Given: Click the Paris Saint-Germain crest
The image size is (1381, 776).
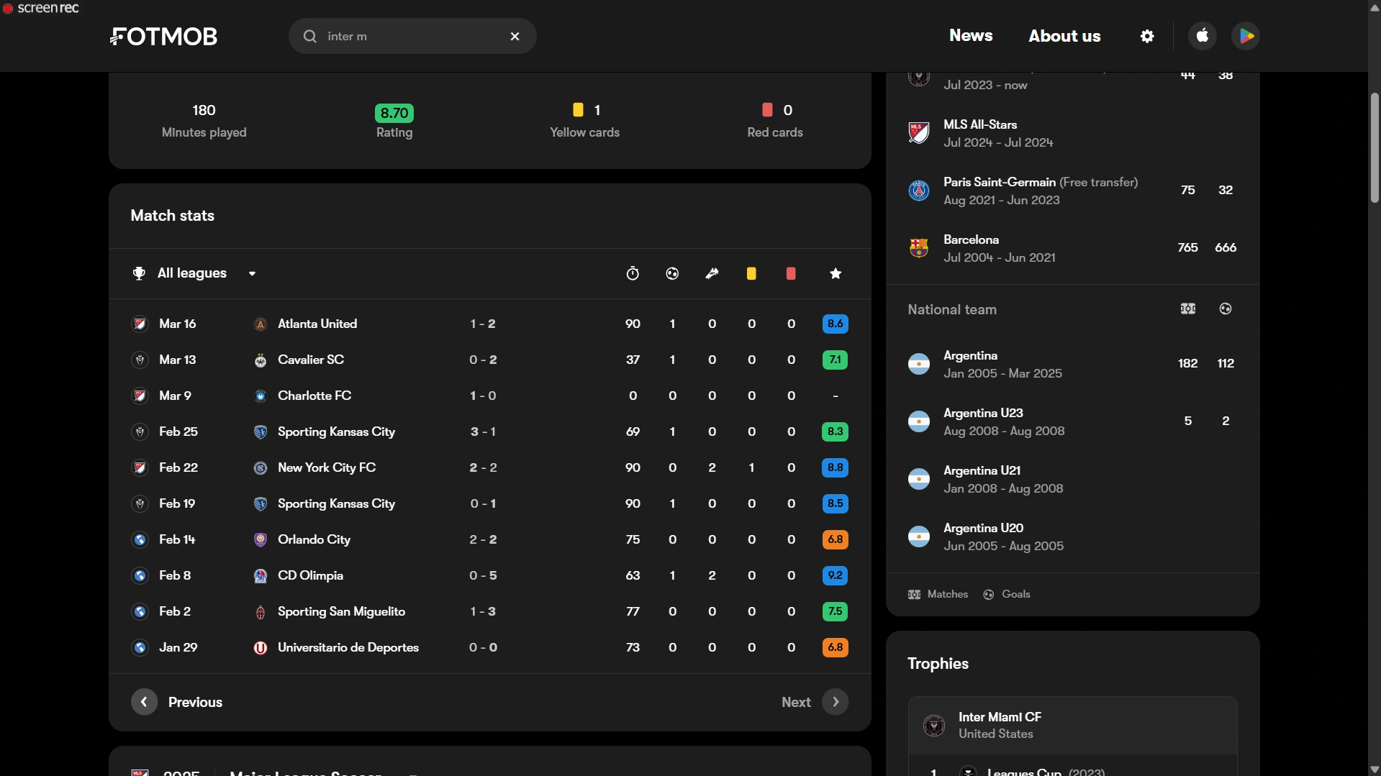Looking at the screenshot, I should (x=919, y=191).
